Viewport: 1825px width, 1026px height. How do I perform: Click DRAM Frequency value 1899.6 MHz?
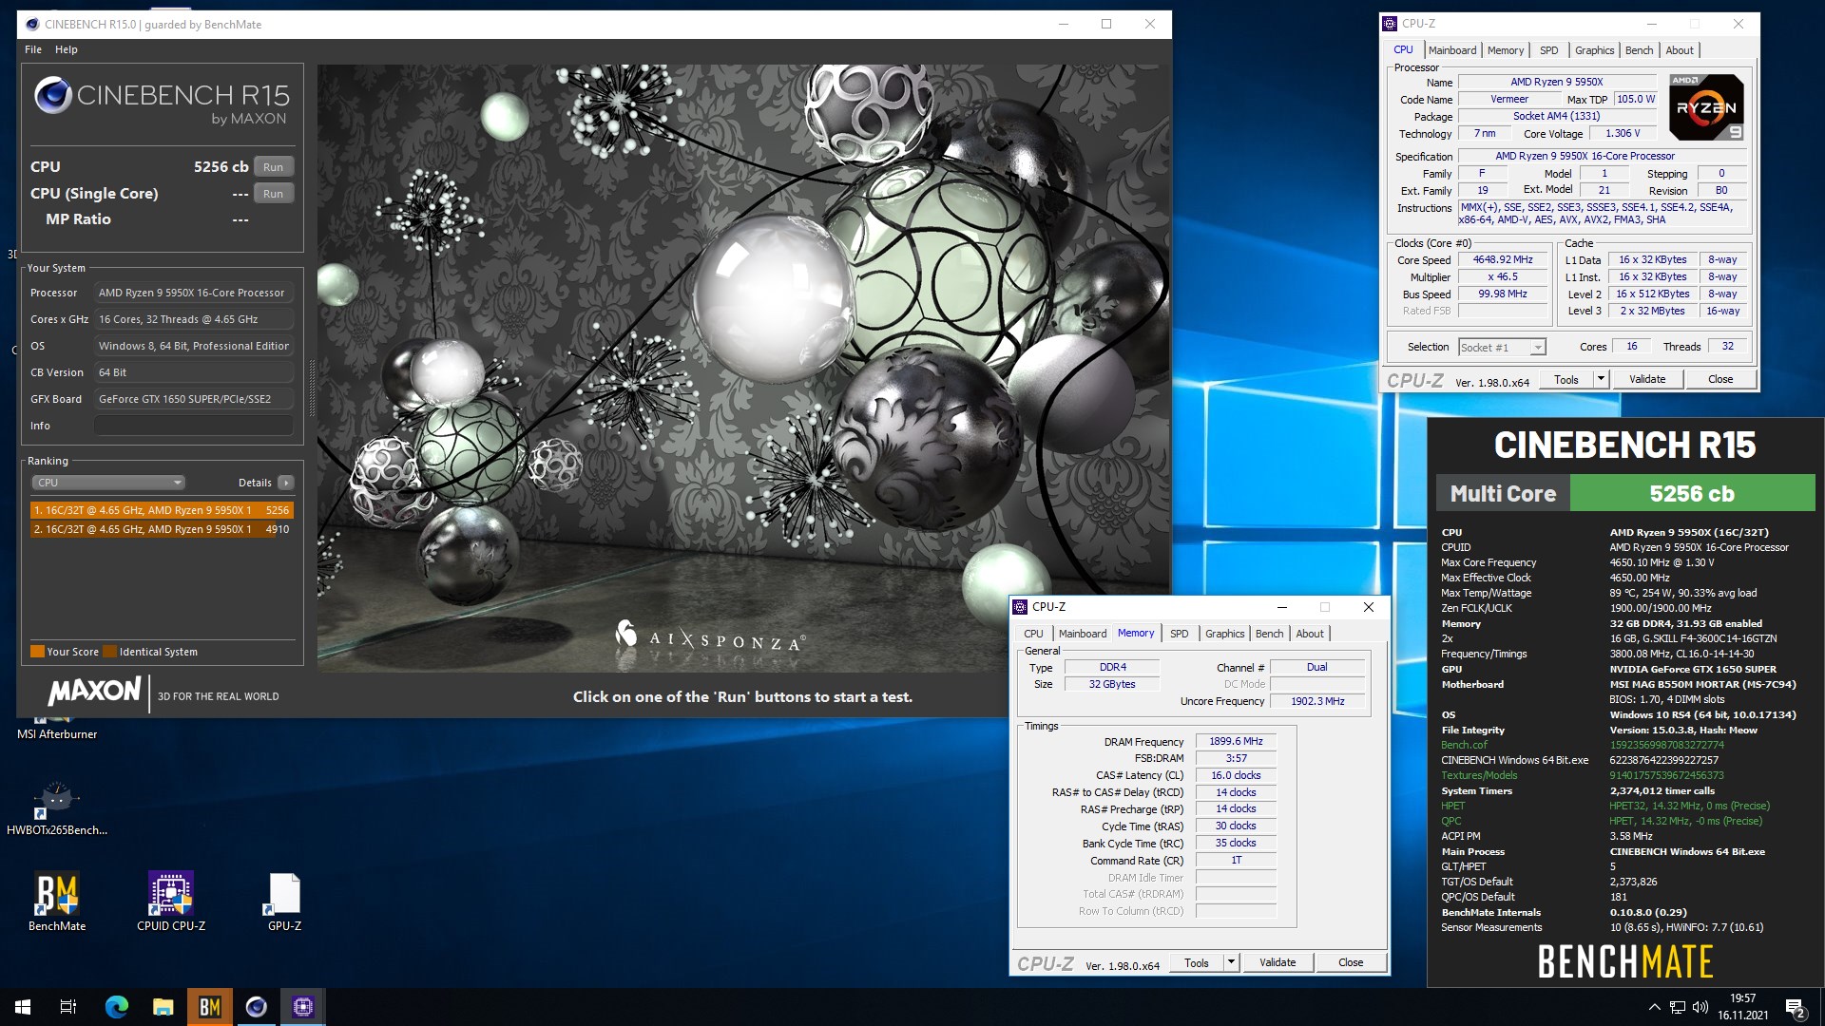click(x=1236, y=741)
